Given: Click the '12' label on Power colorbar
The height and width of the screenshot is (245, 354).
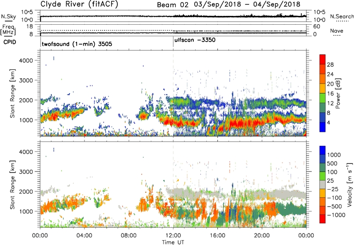Looking at the screenshot, I should [330, 103].
